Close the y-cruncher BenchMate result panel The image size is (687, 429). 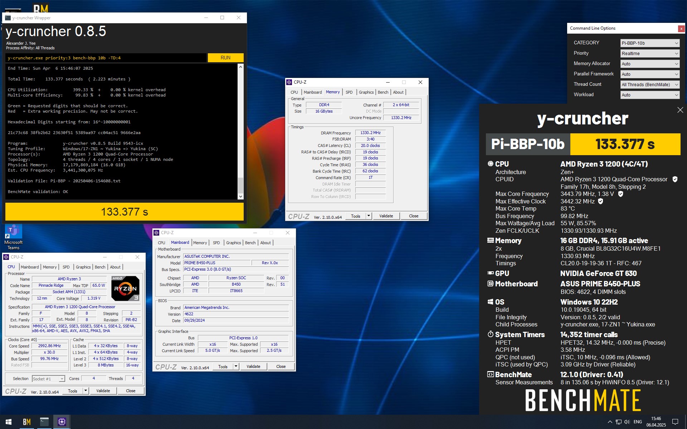(680, 110)
